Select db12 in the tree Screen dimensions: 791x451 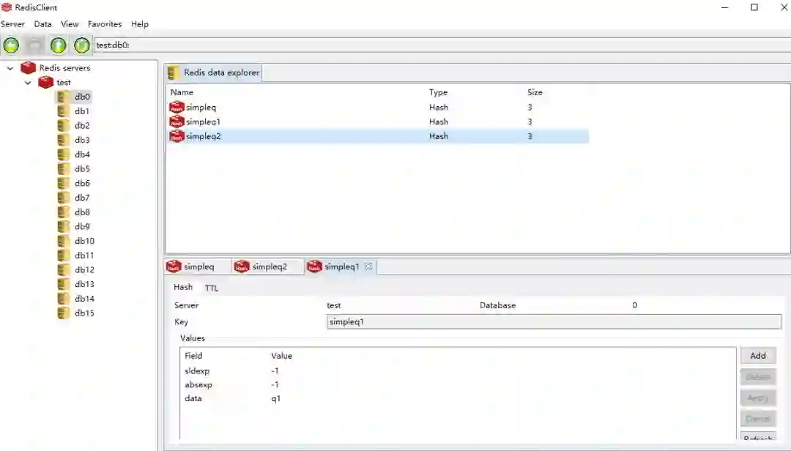pos(84,270)
